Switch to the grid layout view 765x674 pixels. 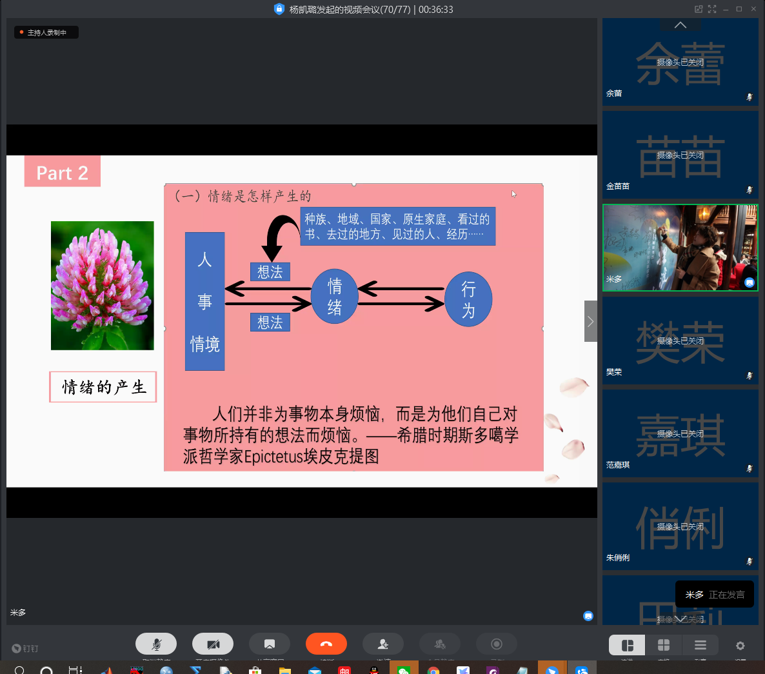coord(664,645)
